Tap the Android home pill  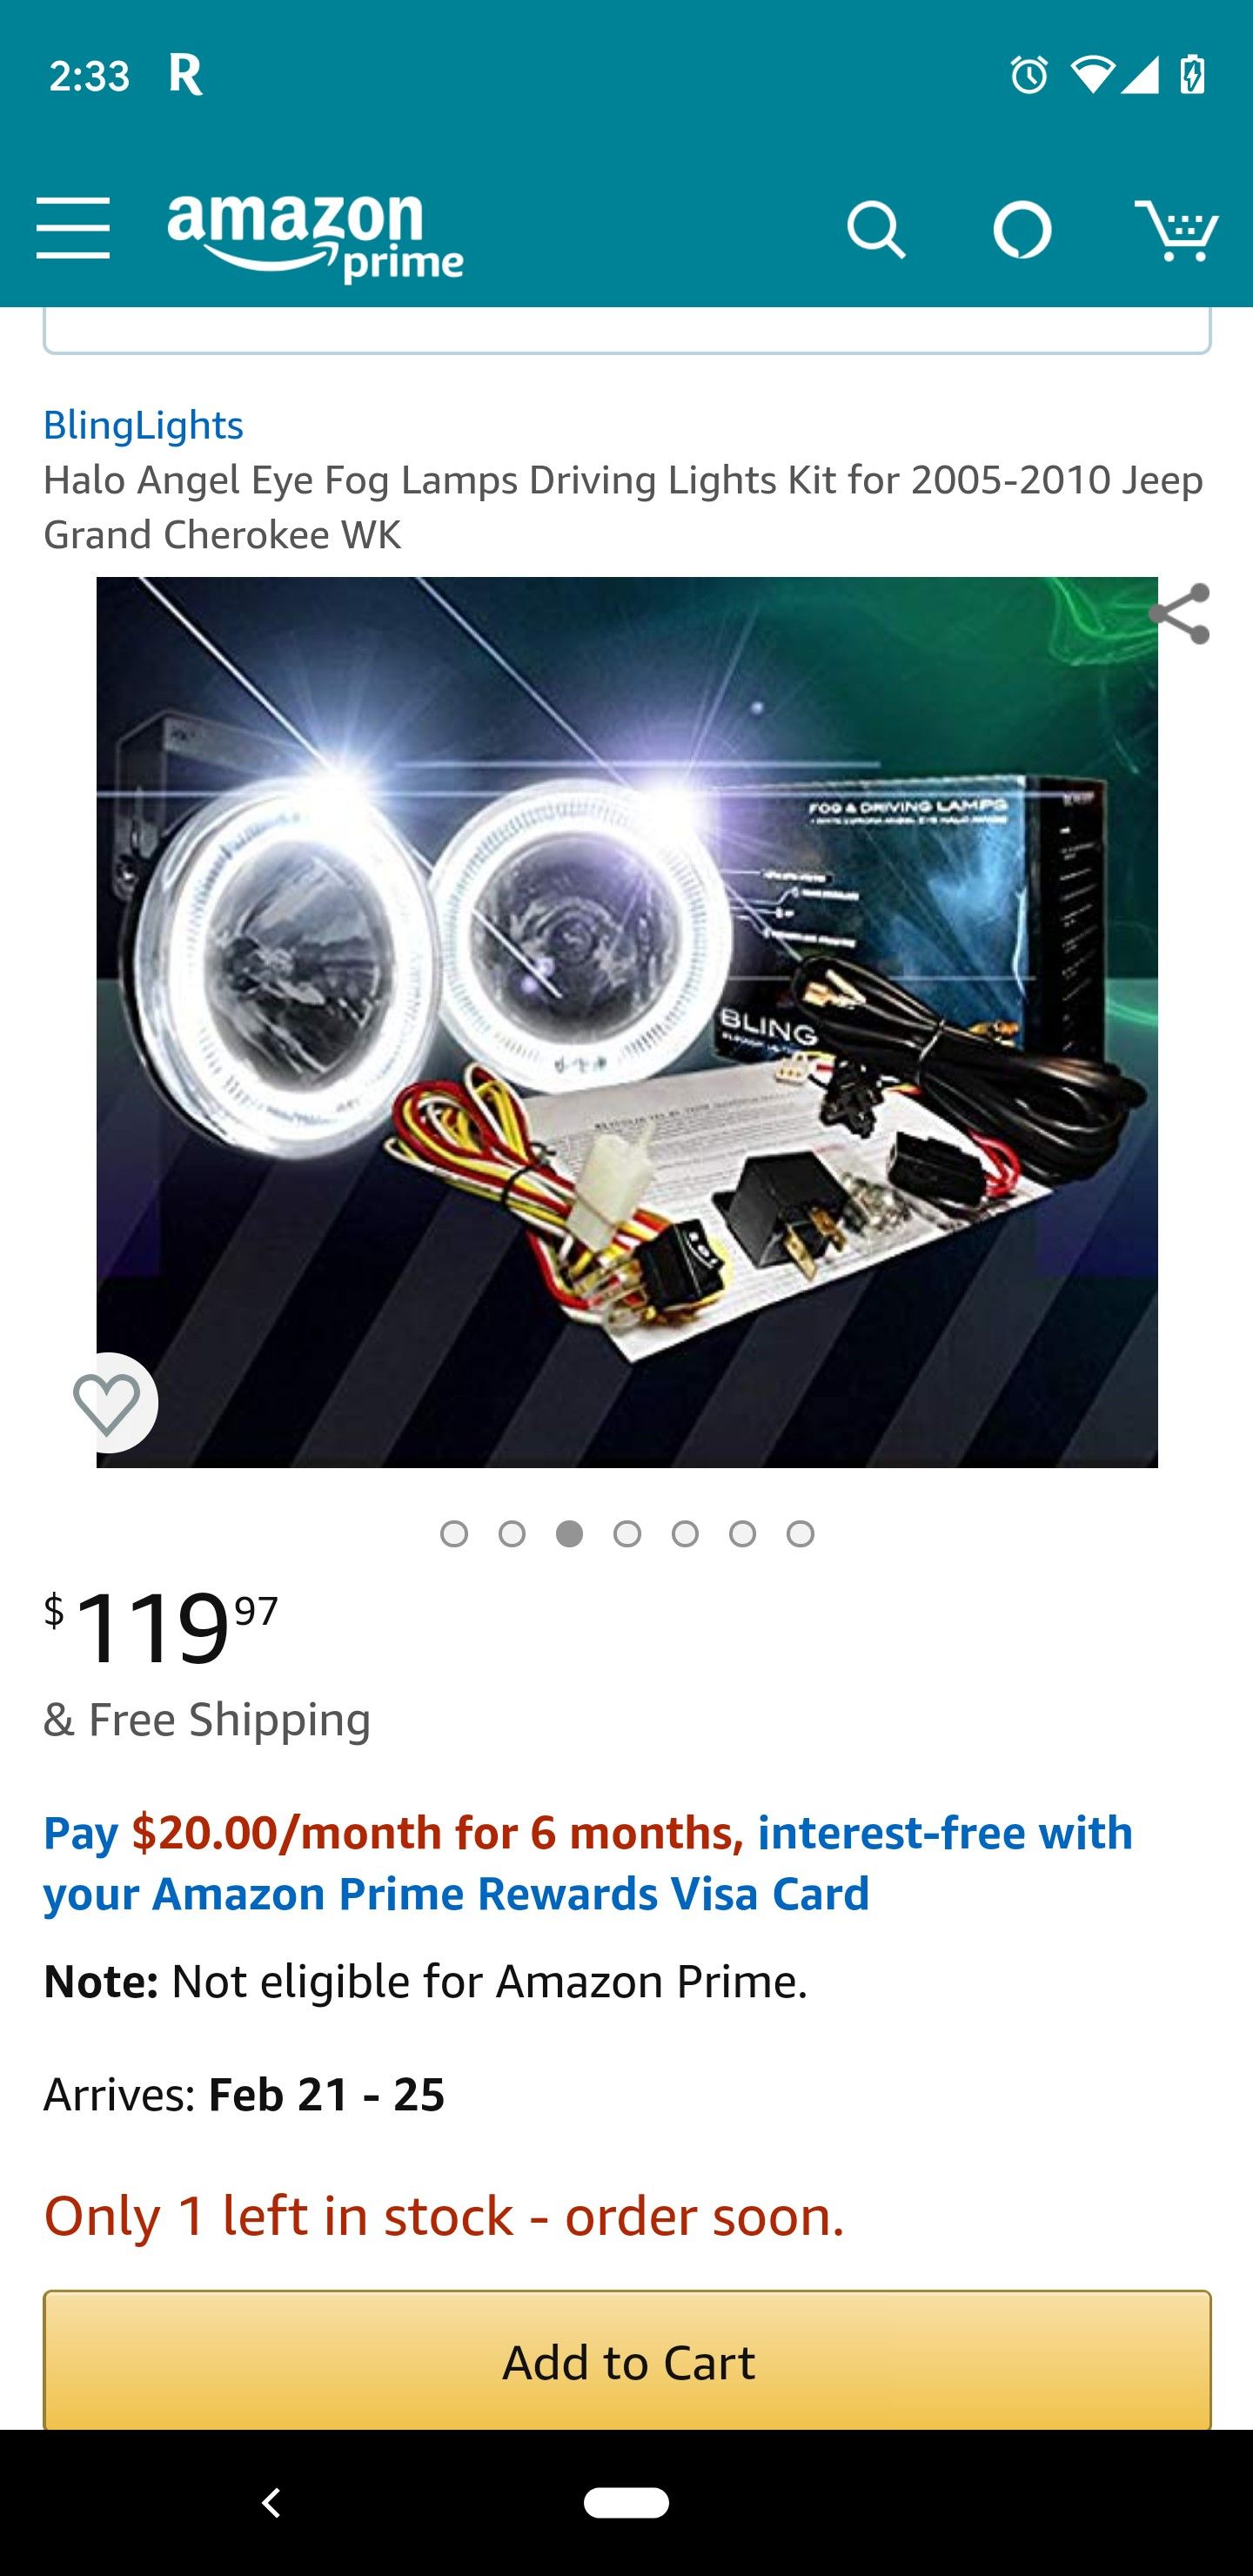coord(627,2503)
